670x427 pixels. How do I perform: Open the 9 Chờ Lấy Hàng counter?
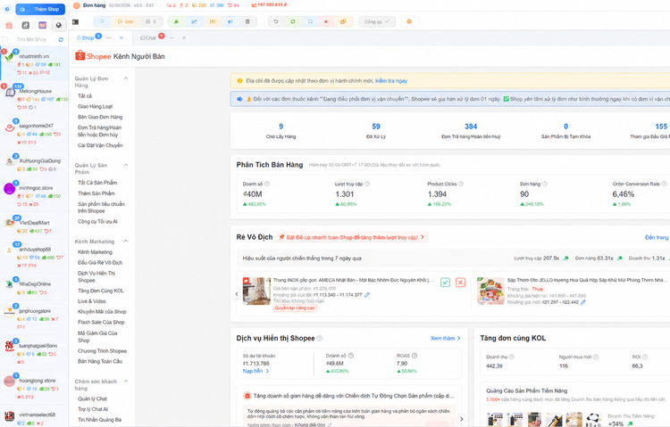pyautogui.click(x=281, y=130)
